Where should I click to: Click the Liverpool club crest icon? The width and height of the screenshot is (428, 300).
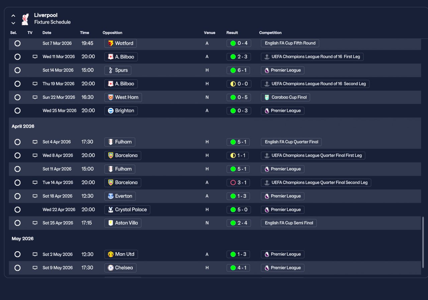click(x=25, y=19)
